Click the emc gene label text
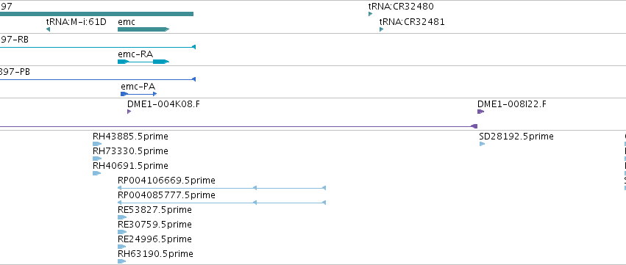 coord(127,22)
